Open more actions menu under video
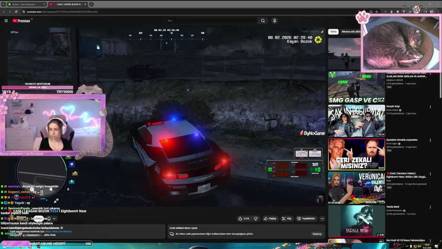The image size is (442, 249). tap(322, 219)
